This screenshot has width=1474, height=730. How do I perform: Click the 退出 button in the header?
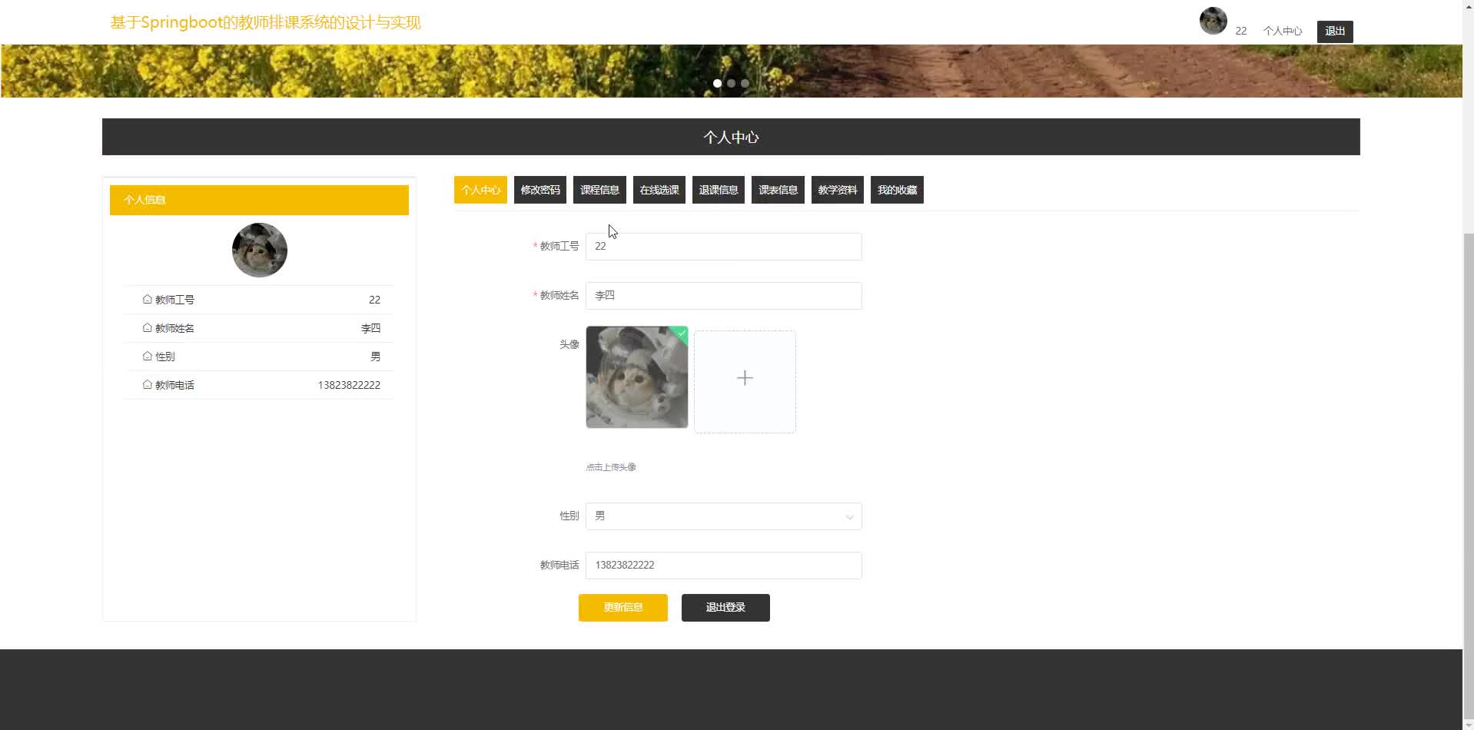1335,32
